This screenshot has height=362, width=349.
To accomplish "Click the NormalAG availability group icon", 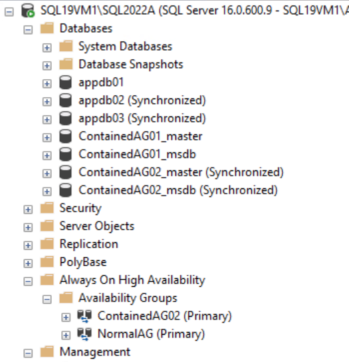I will point(84,334).
